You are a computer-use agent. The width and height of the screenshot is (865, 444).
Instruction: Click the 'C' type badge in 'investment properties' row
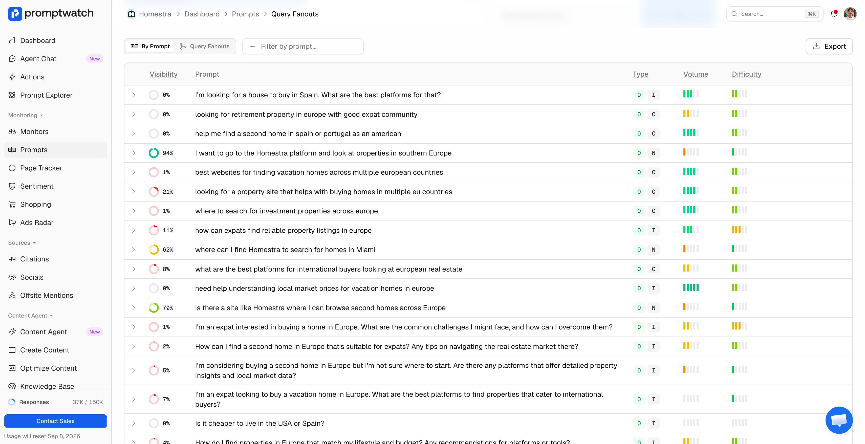pyautogui.click(x=654, y=211)
